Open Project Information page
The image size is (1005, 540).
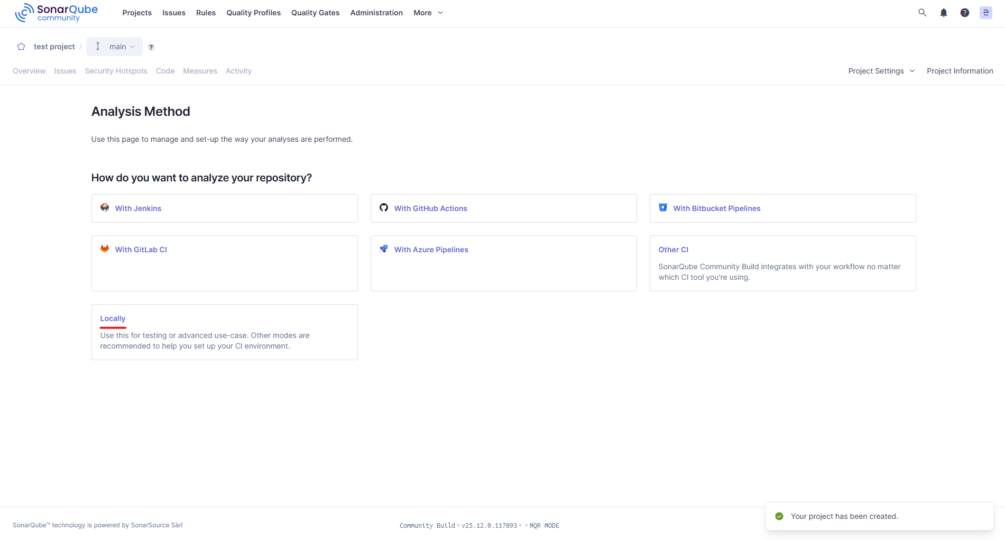[960, 71]
